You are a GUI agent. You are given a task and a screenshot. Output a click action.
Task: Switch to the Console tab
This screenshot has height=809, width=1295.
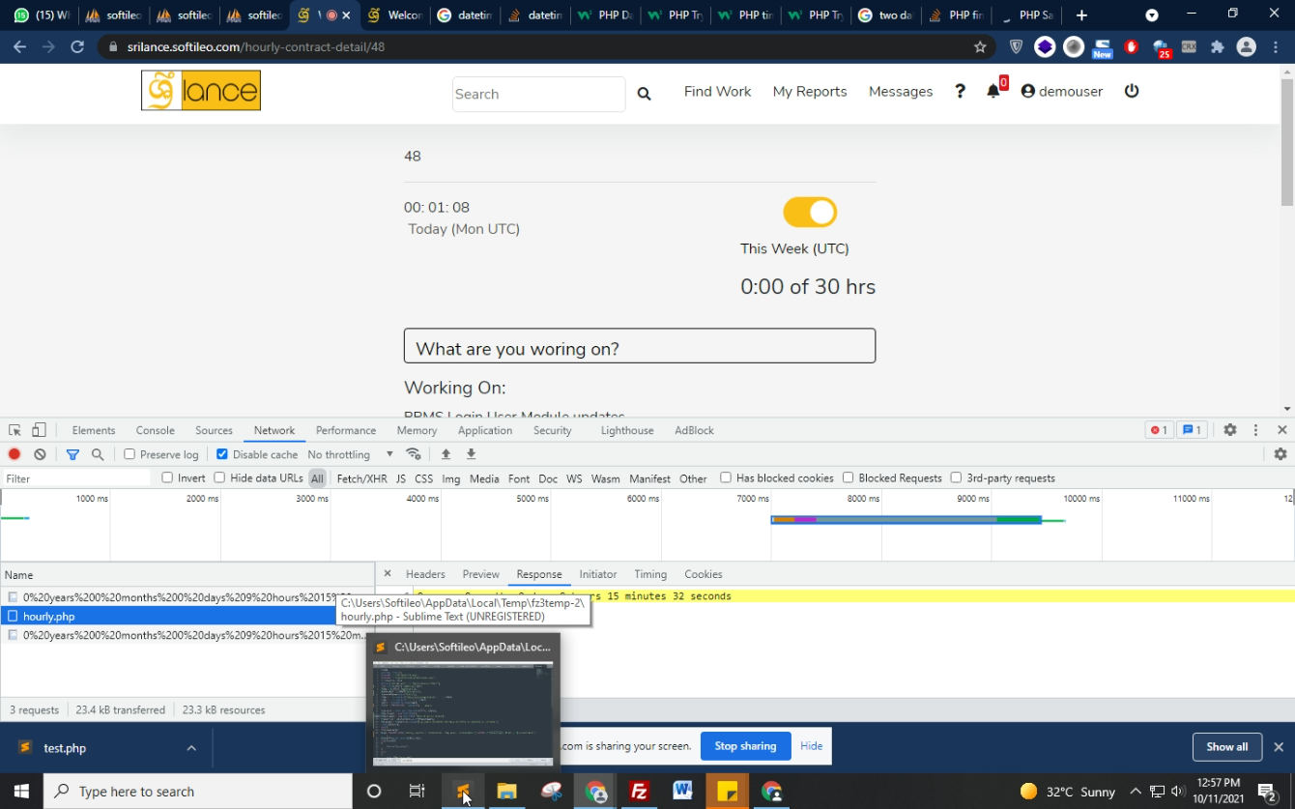click(155, 430)
